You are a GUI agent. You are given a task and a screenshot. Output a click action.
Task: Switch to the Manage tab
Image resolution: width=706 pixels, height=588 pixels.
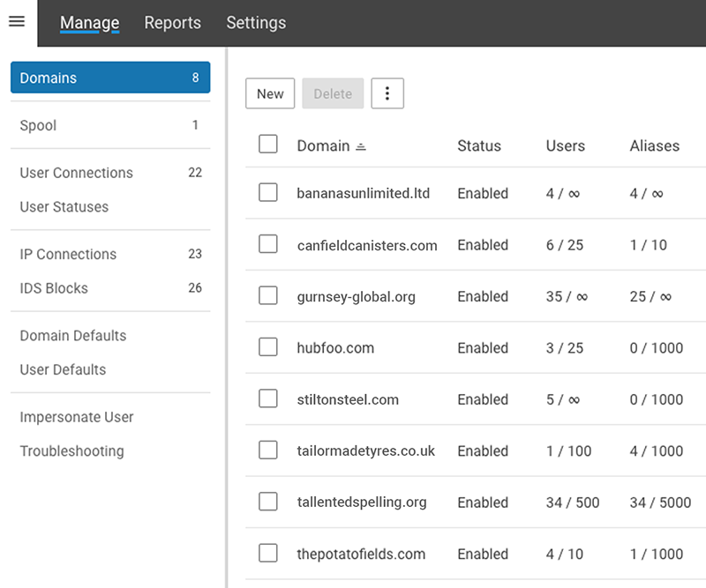click(x=90, y=23)
